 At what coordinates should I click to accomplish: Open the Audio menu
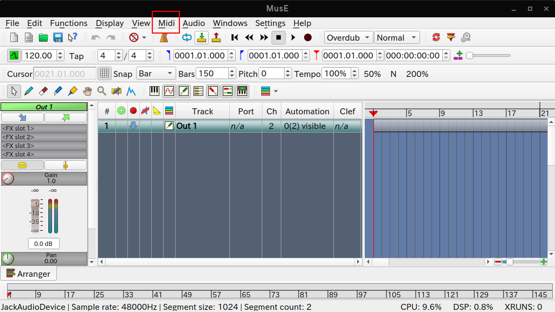tap(193, 23)
